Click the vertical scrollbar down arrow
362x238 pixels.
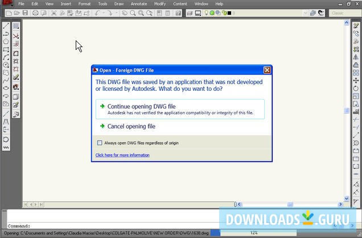pyautogui.click(x=347, y=198)
